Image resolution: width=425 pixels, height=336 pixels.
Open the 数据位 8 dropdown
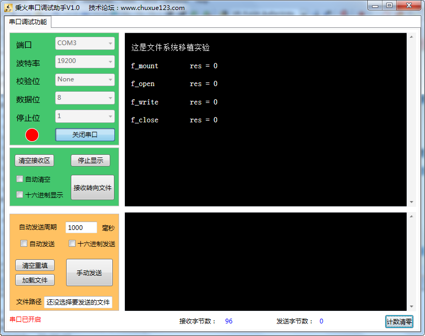coord(85,98)
